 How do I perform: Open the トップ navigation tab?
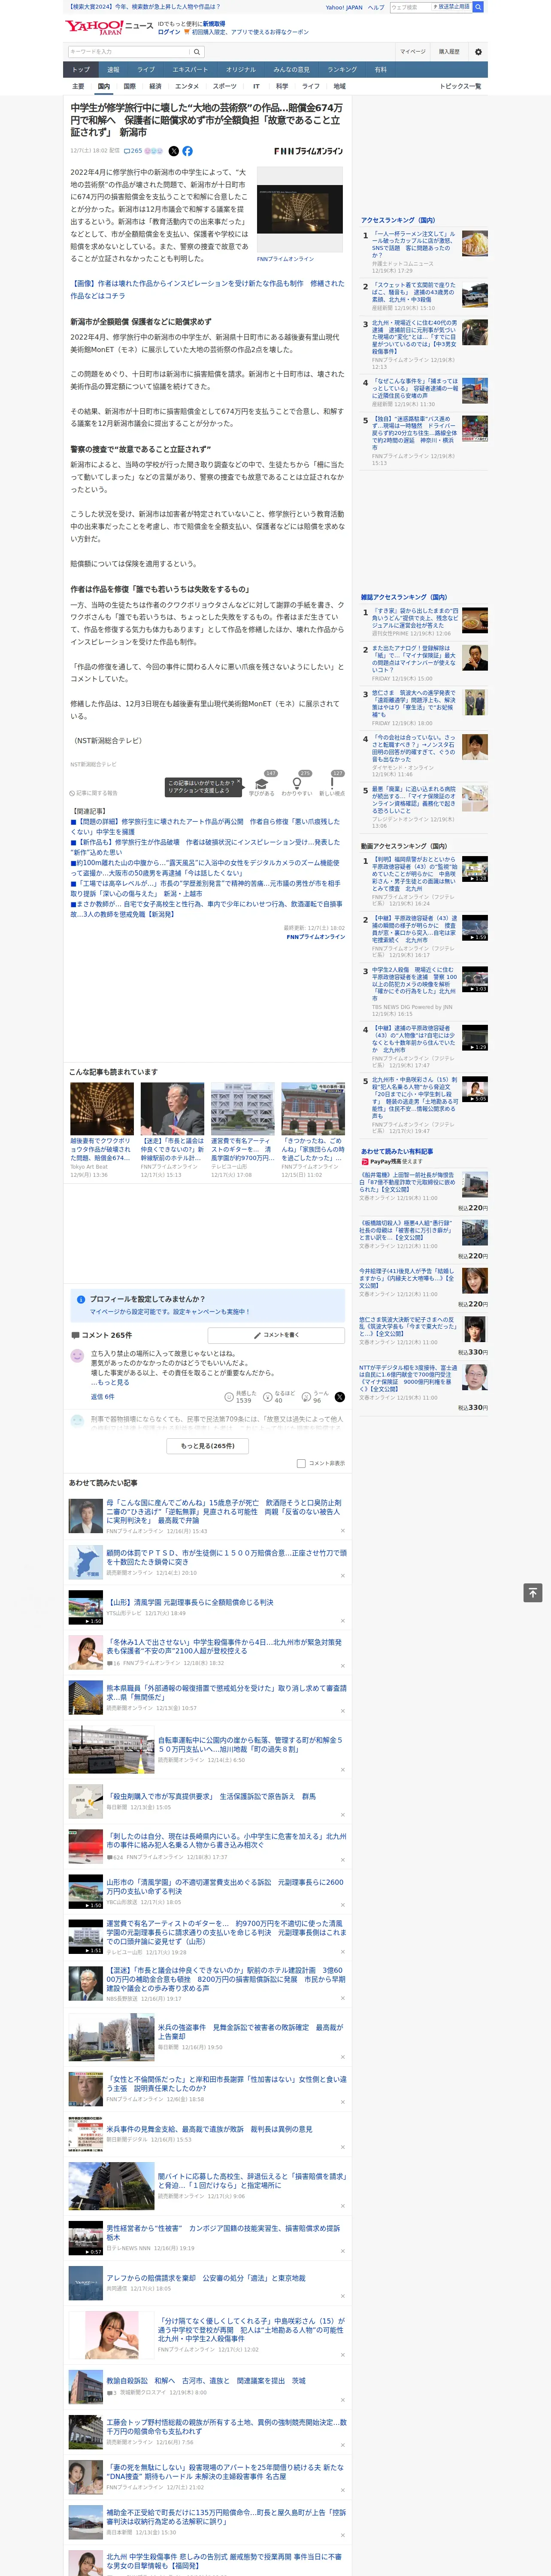[x=81, y=70]
